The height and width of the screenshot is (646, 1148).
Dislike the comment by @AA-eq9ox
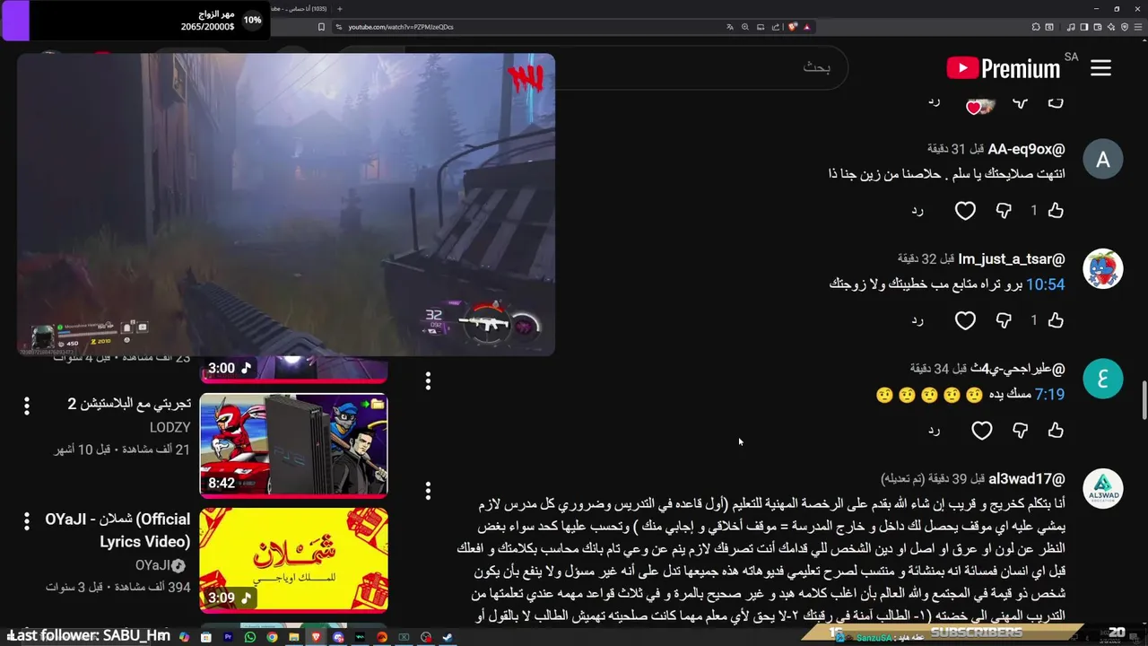point(1004,210)
